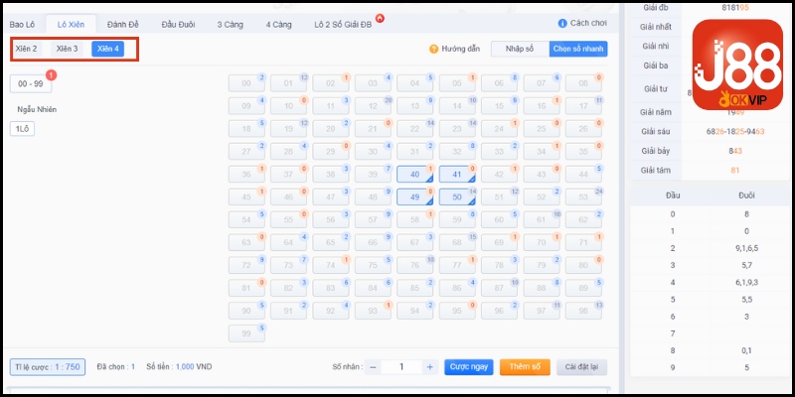Open the Bao Lô tab
The image size is (795, 397).
(23, 22)
